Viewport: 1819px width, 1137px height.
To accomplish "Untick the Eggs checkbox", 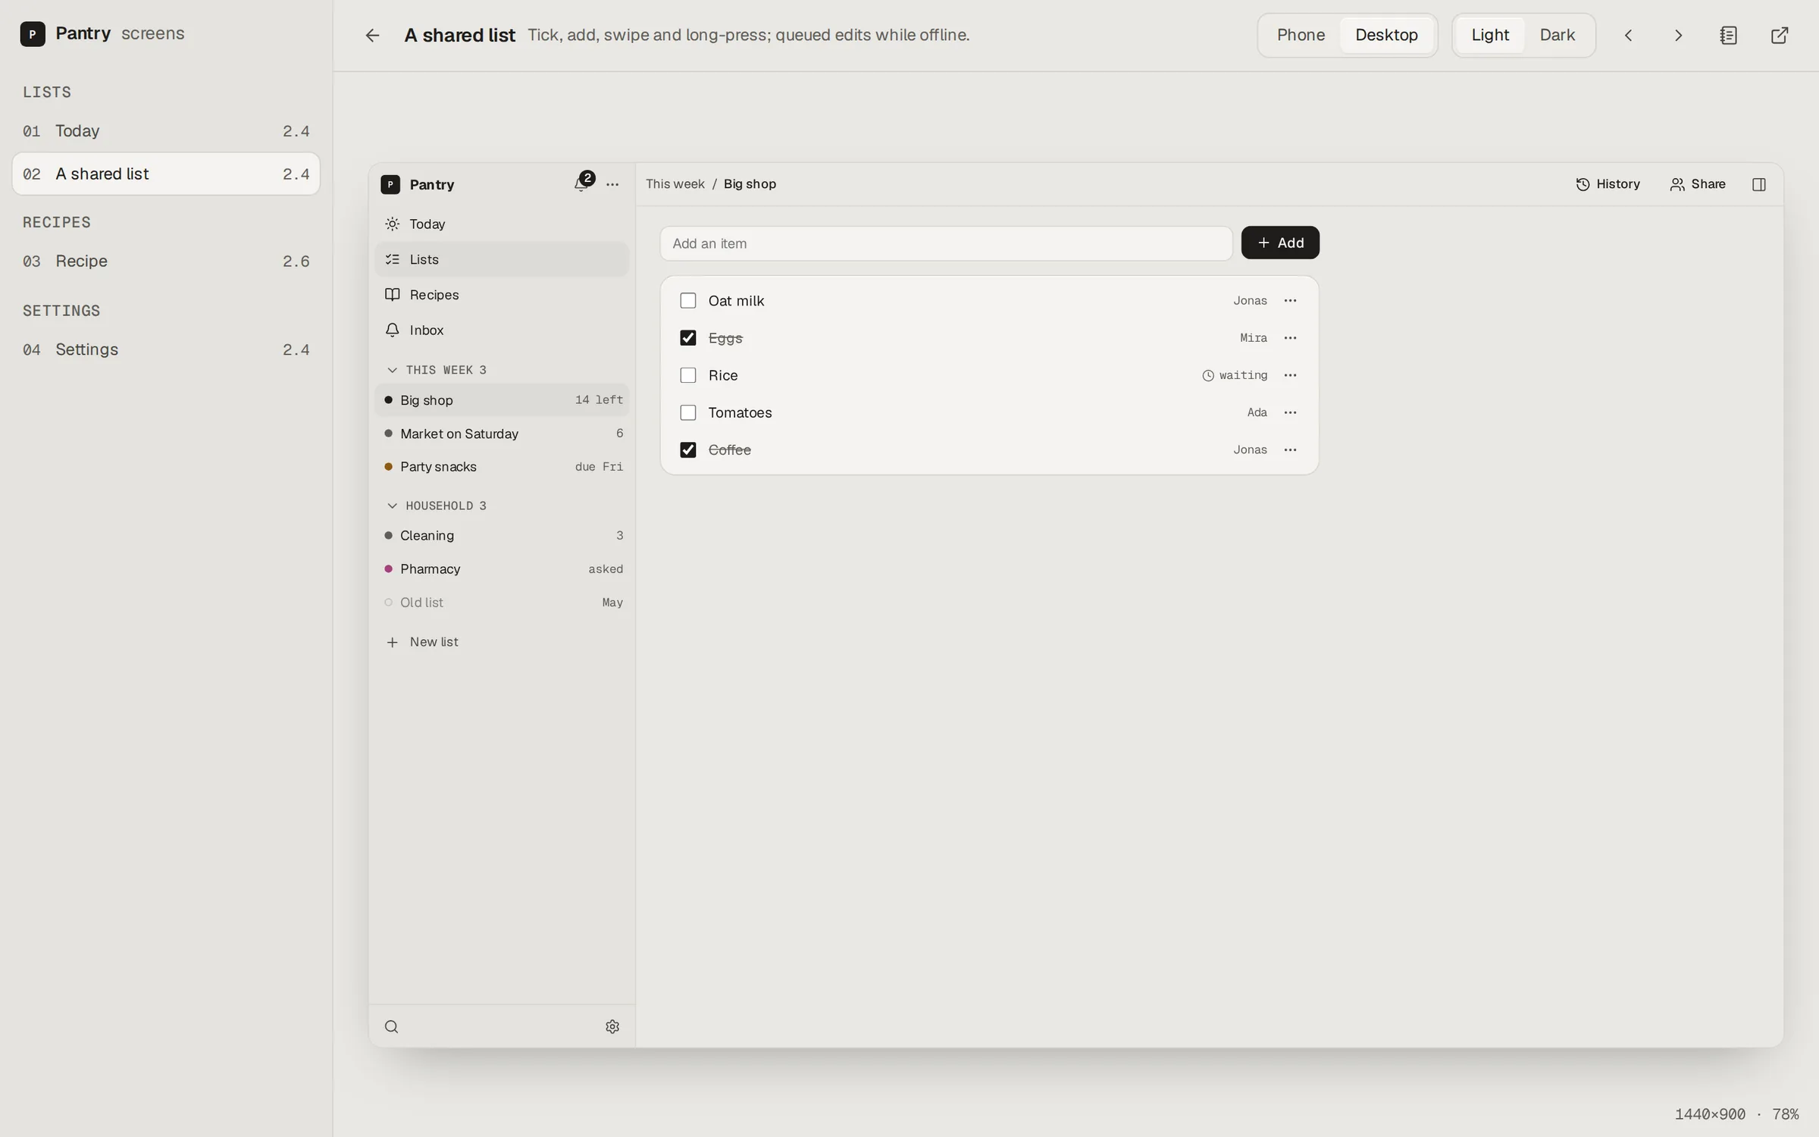I will [x=687, y=337].
